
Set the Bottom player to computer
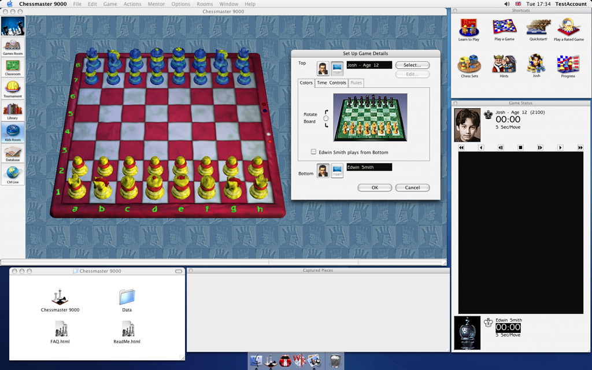[337, 171]
